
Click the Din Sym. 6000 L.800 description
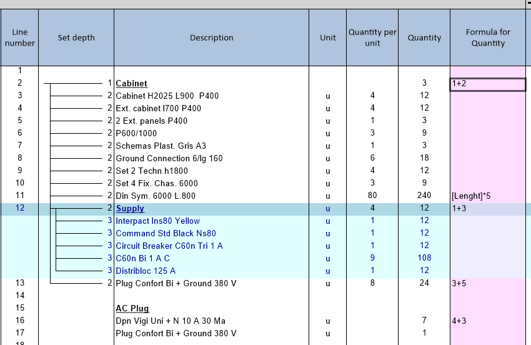coord(156,196)
